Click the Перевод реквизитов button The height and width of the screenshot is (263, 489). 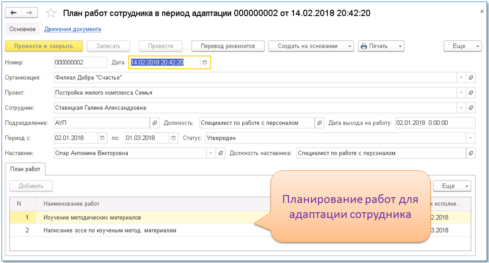coord(228,46)
